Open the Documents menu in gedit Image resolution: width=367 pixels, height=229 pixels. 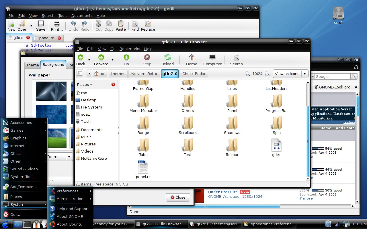pos(82,15)
